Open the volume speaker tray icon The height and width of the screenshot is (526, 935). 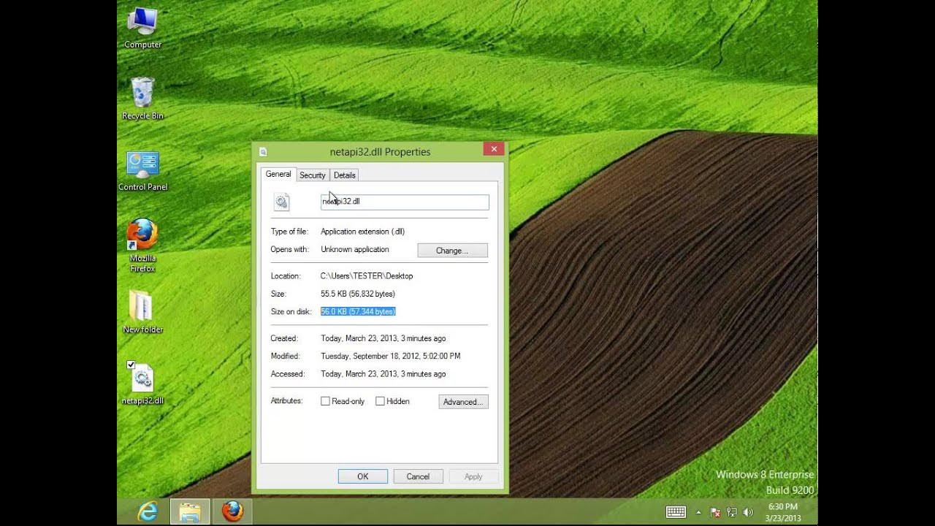point(747,512)
